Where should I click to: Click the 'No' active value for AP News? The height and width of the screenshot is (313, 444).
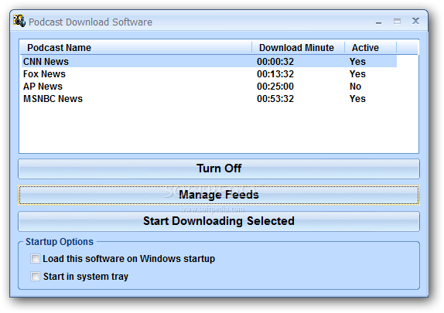click(355, 87)
